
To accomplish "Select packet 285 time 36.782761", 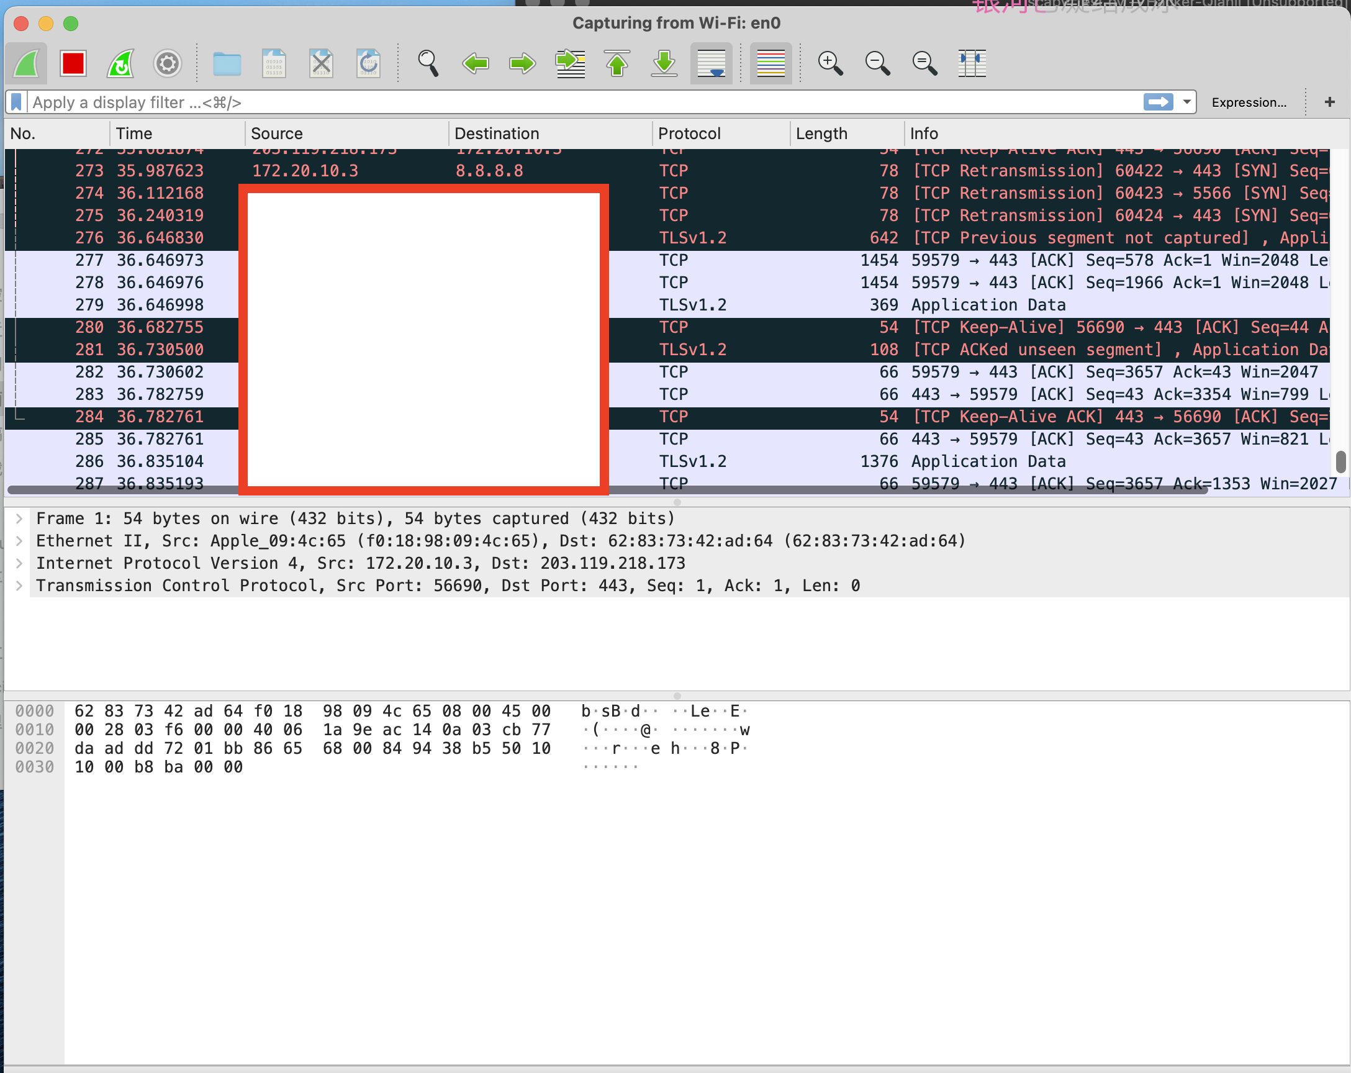I will point(667,439).
